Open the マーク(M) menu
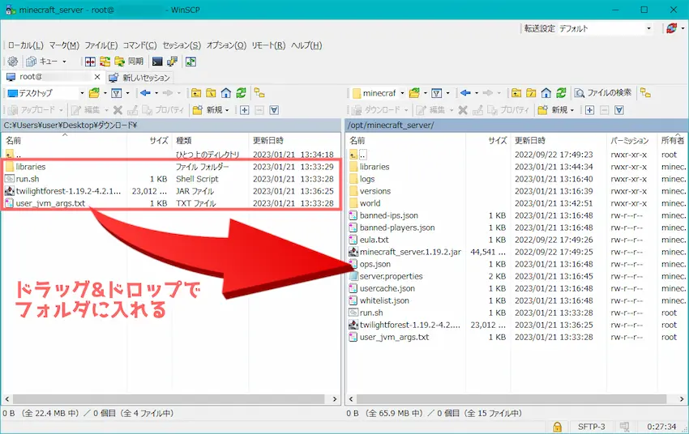 [x=64, y=45]
